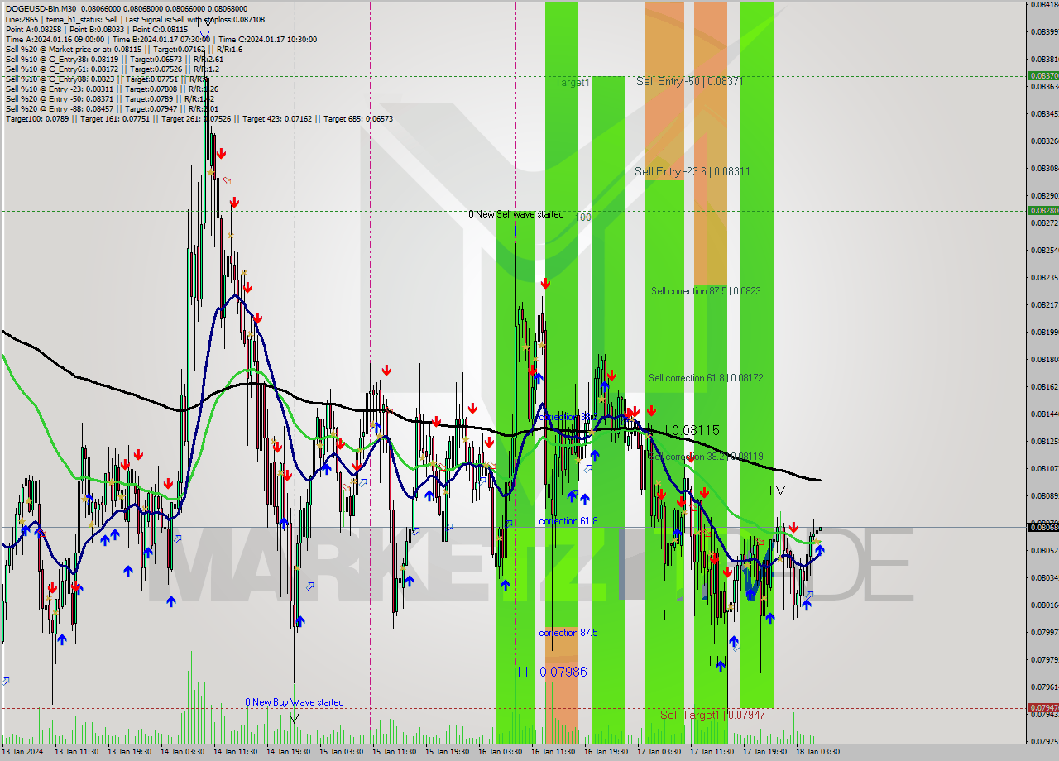Click the 0.08052 price axis value

(x=1044, y=550)
